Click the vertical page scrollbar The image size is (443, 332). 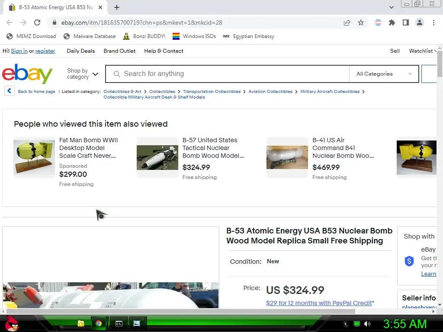[440, 64]
